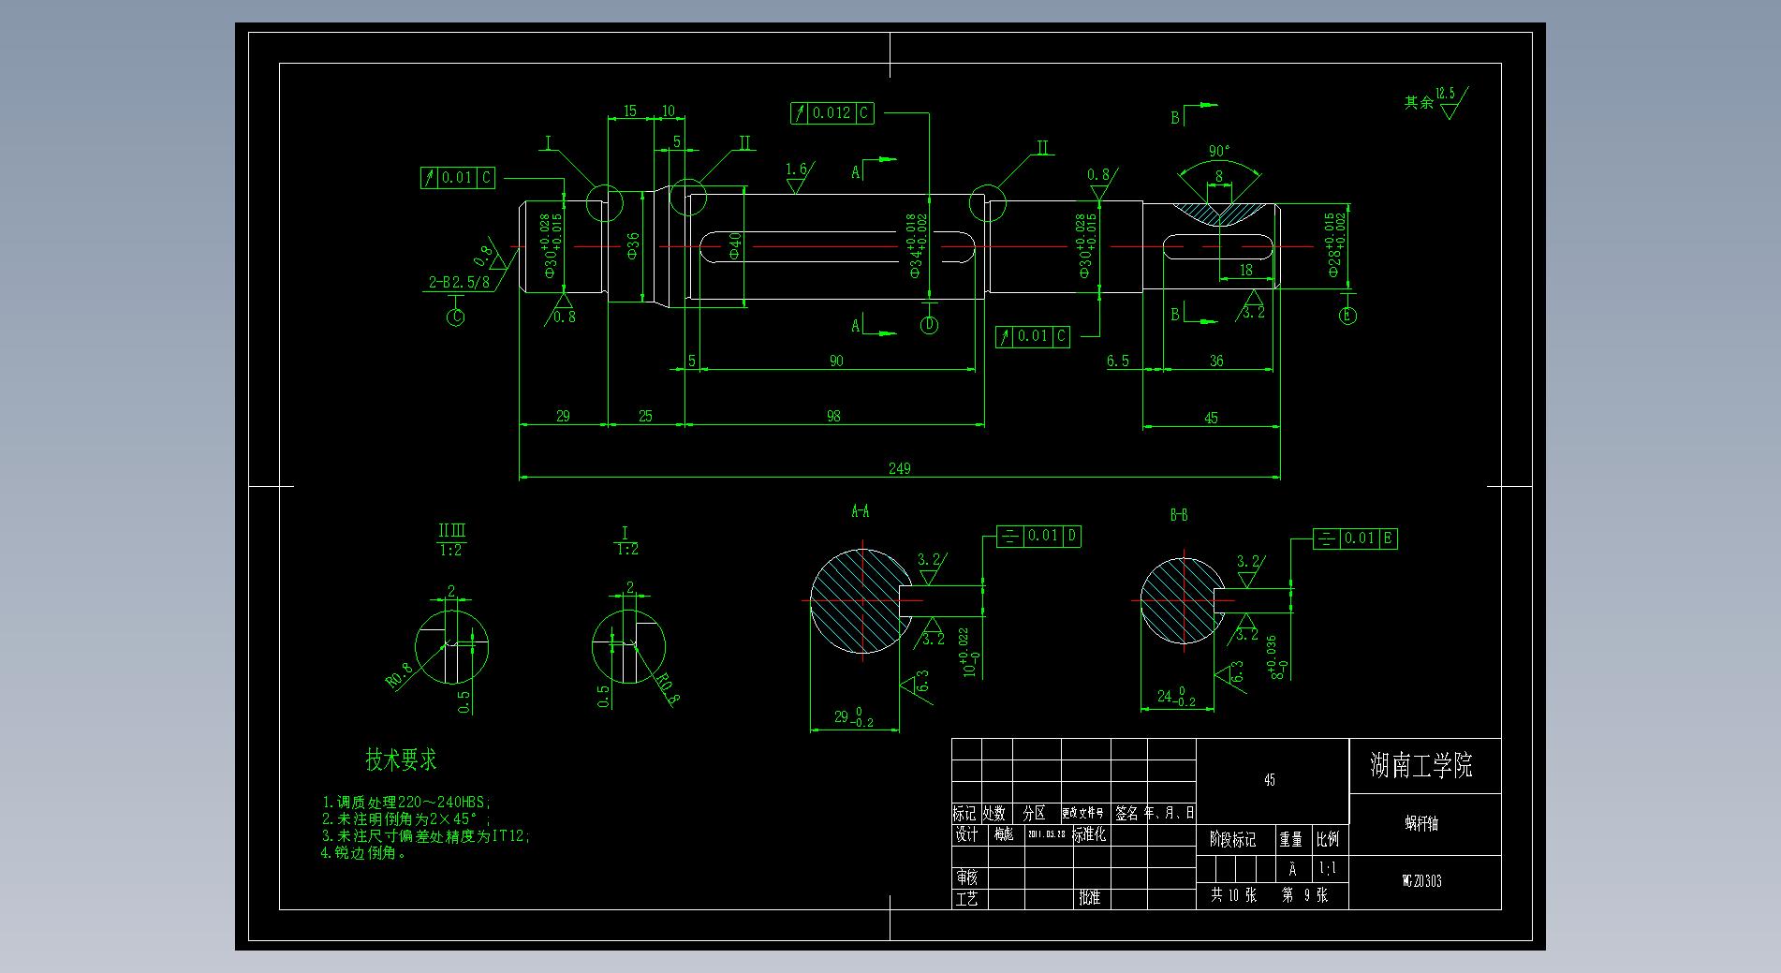
Task: Select the "标记" title block cell
Action: tap(964, 814)
